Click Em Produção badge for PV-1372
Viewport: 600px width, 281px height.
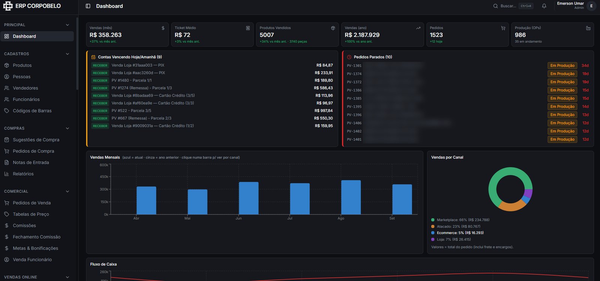pyautogui.click(x=562, y=82)
